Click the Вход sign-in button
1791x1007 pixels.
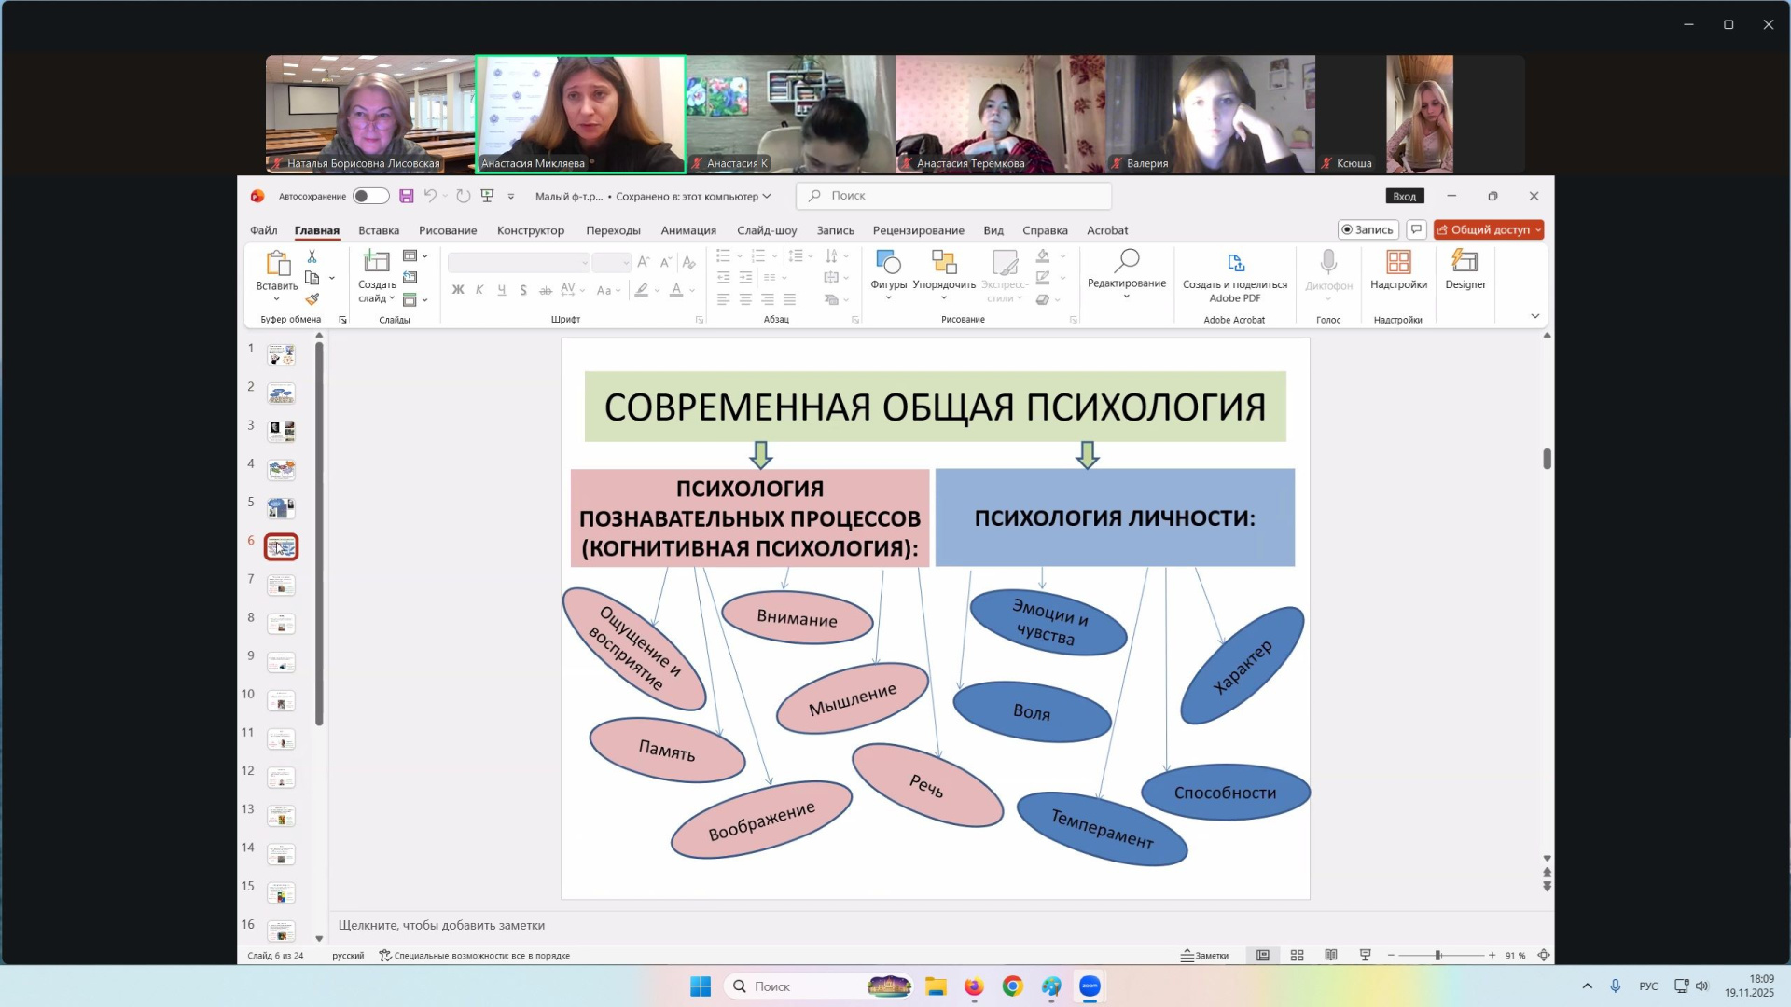pos(1404,196)
